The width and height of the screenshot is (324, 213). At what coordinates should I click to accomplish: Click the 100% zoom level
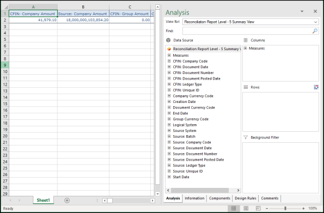[313, 209]
